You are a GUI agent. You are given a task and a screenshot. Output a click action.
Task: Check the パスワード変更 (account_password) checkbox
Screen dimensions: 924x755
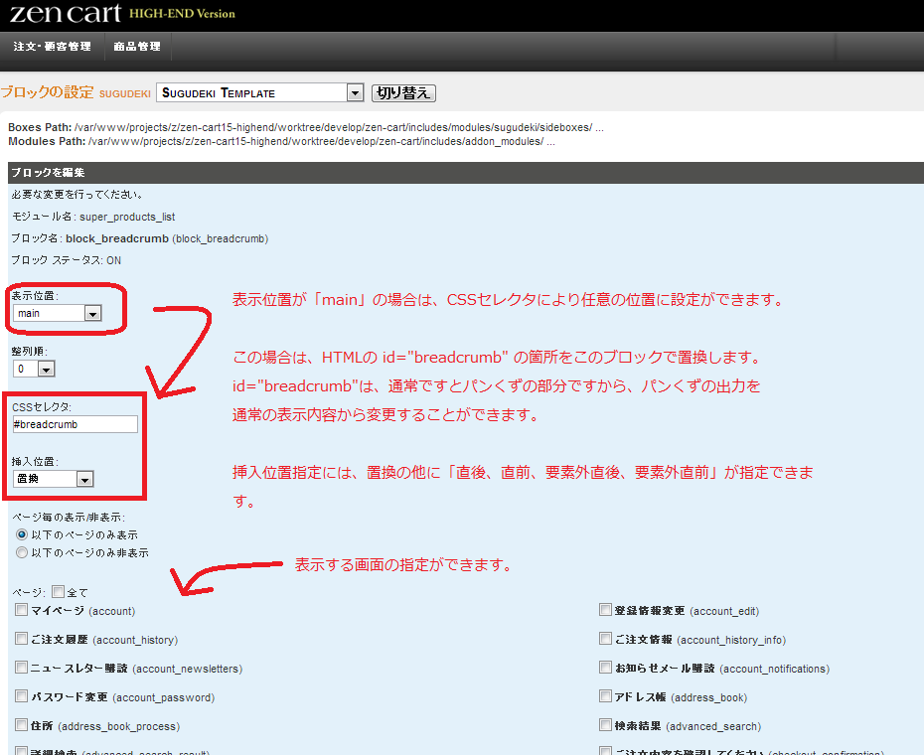click(22, 696)
